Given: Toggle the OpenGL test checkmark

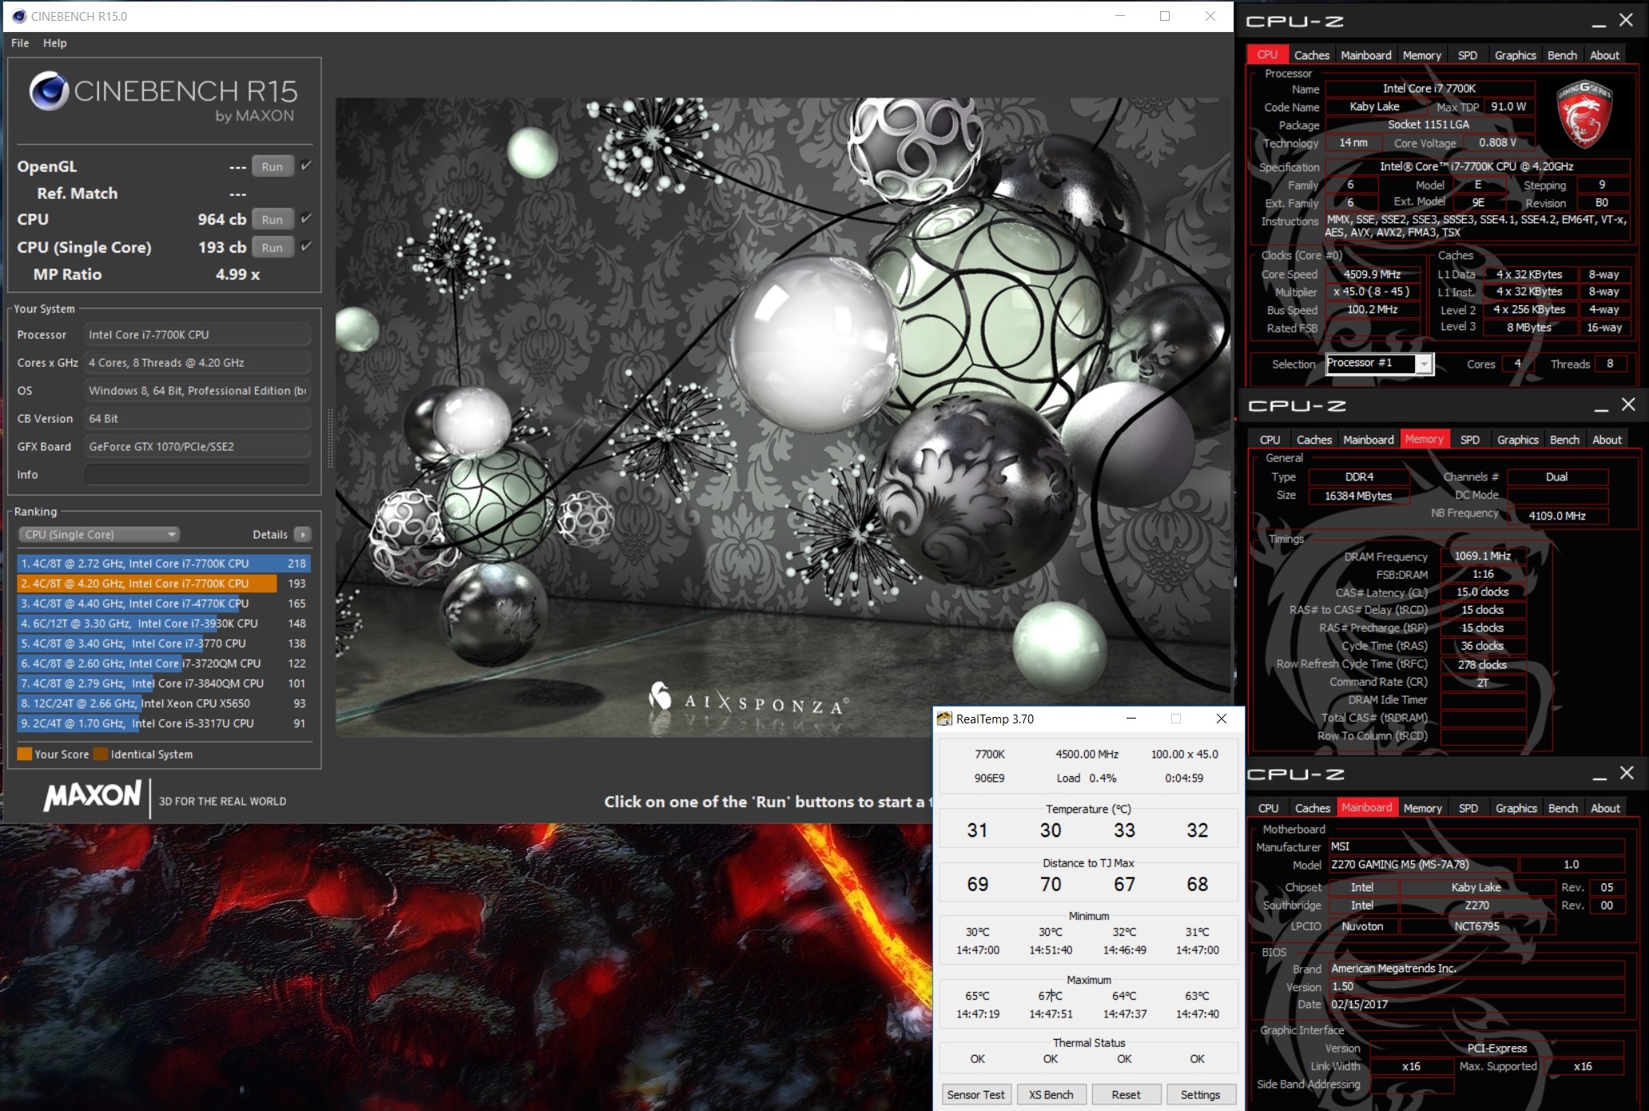Looking at the screenshot, I should point(306,165).
